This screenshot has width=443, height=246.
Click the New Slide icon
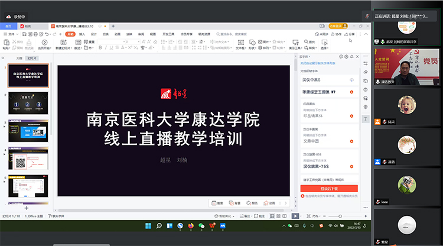pyautogui.click(x=63, y=43)
